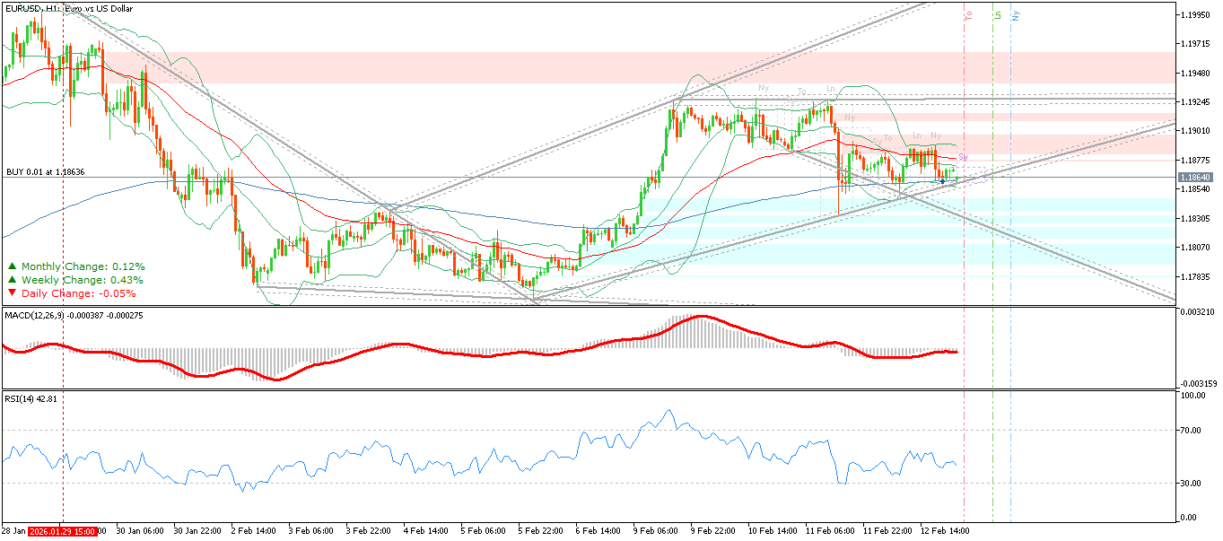
Task: Click the green Weekly Change up arrow
Action: 12,280
